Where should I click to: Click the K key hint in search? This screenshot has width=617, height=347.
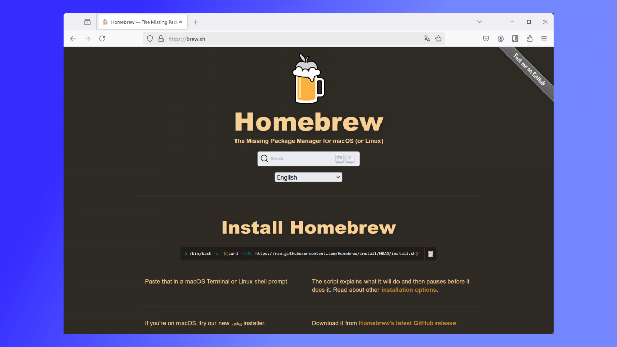(350, 158)
